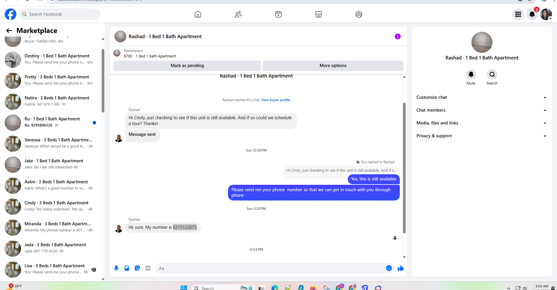Open the account profile picture menu
Image resolution: width=557 pixels, height=290 pixels.
[546, 14]
